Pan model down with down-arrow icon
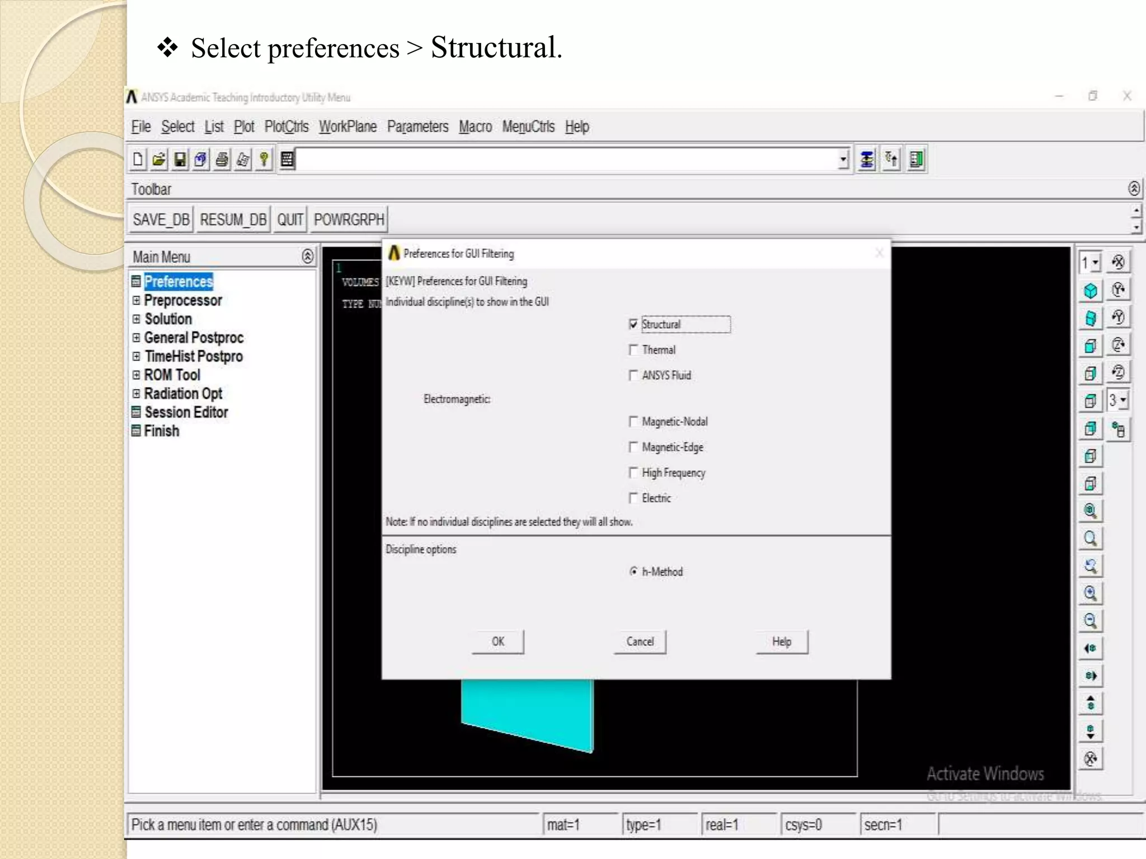The image size is (1146, 859). click(x=1091, y=731)
